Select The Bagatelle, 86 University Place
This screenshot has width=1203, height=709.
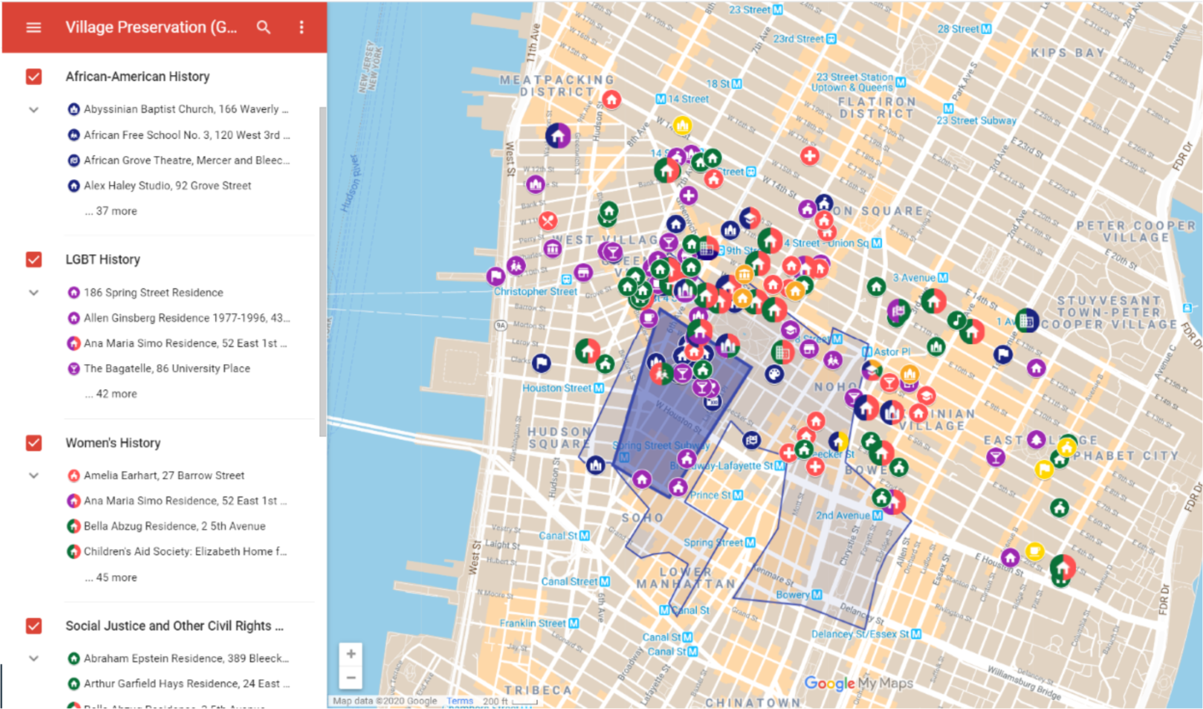click(x=166, y=369)
